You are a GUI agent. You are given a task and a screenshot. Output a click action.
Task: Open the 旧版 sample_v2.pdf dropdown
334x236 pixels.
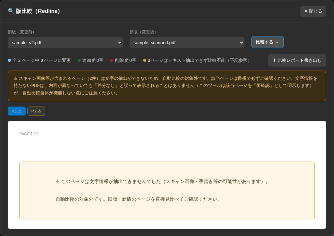pos(65,42)
